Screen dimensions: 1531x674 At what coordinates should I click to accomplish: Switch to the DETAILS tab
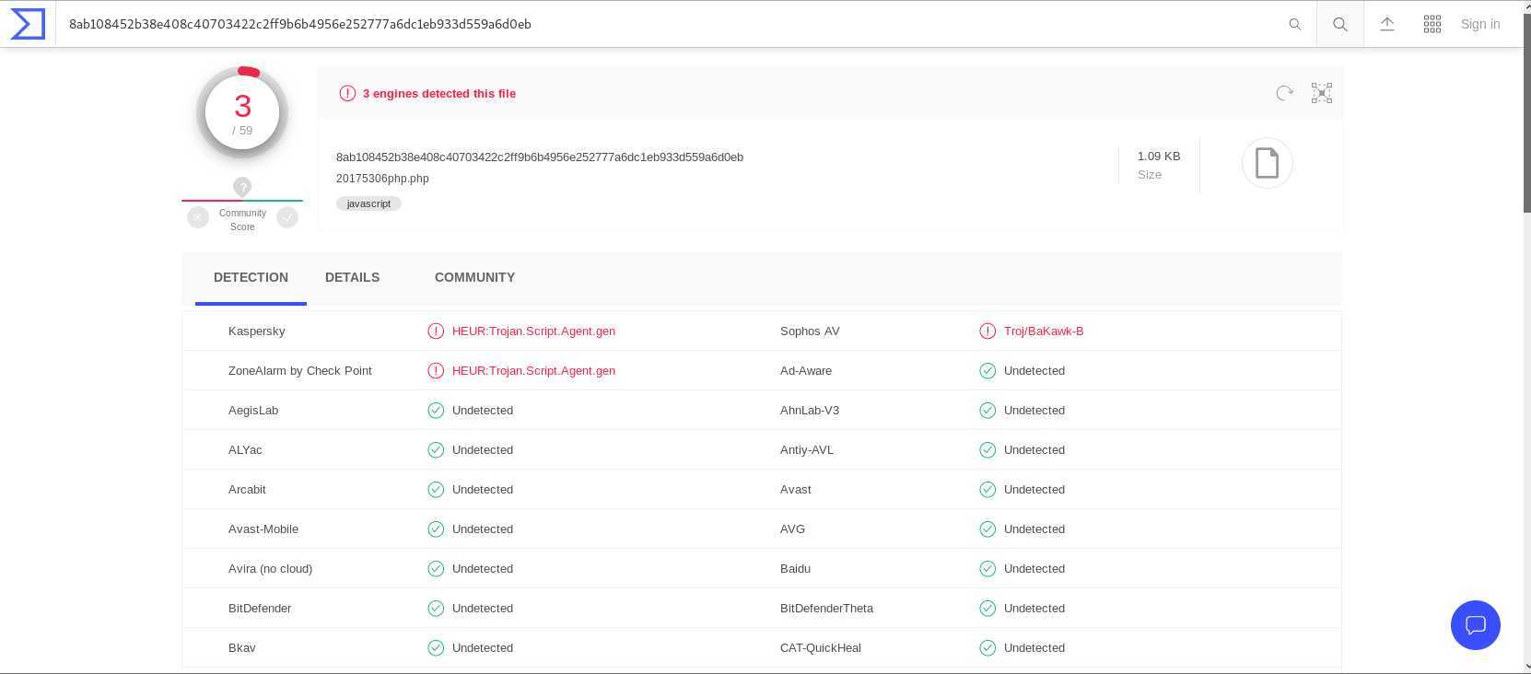(352, 277)
